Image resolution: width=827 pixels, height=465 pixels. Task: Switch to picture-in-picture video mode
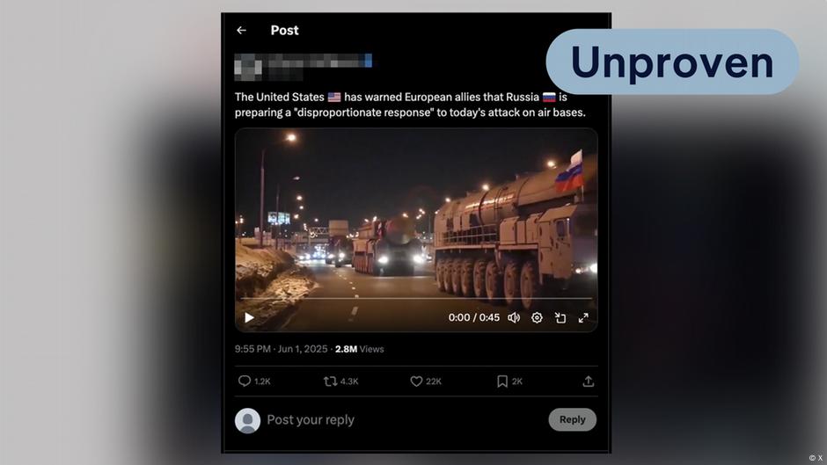560,317
